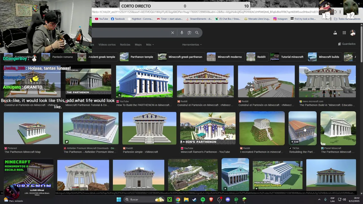Open Timer + start values bookmark

pos(170,19)
